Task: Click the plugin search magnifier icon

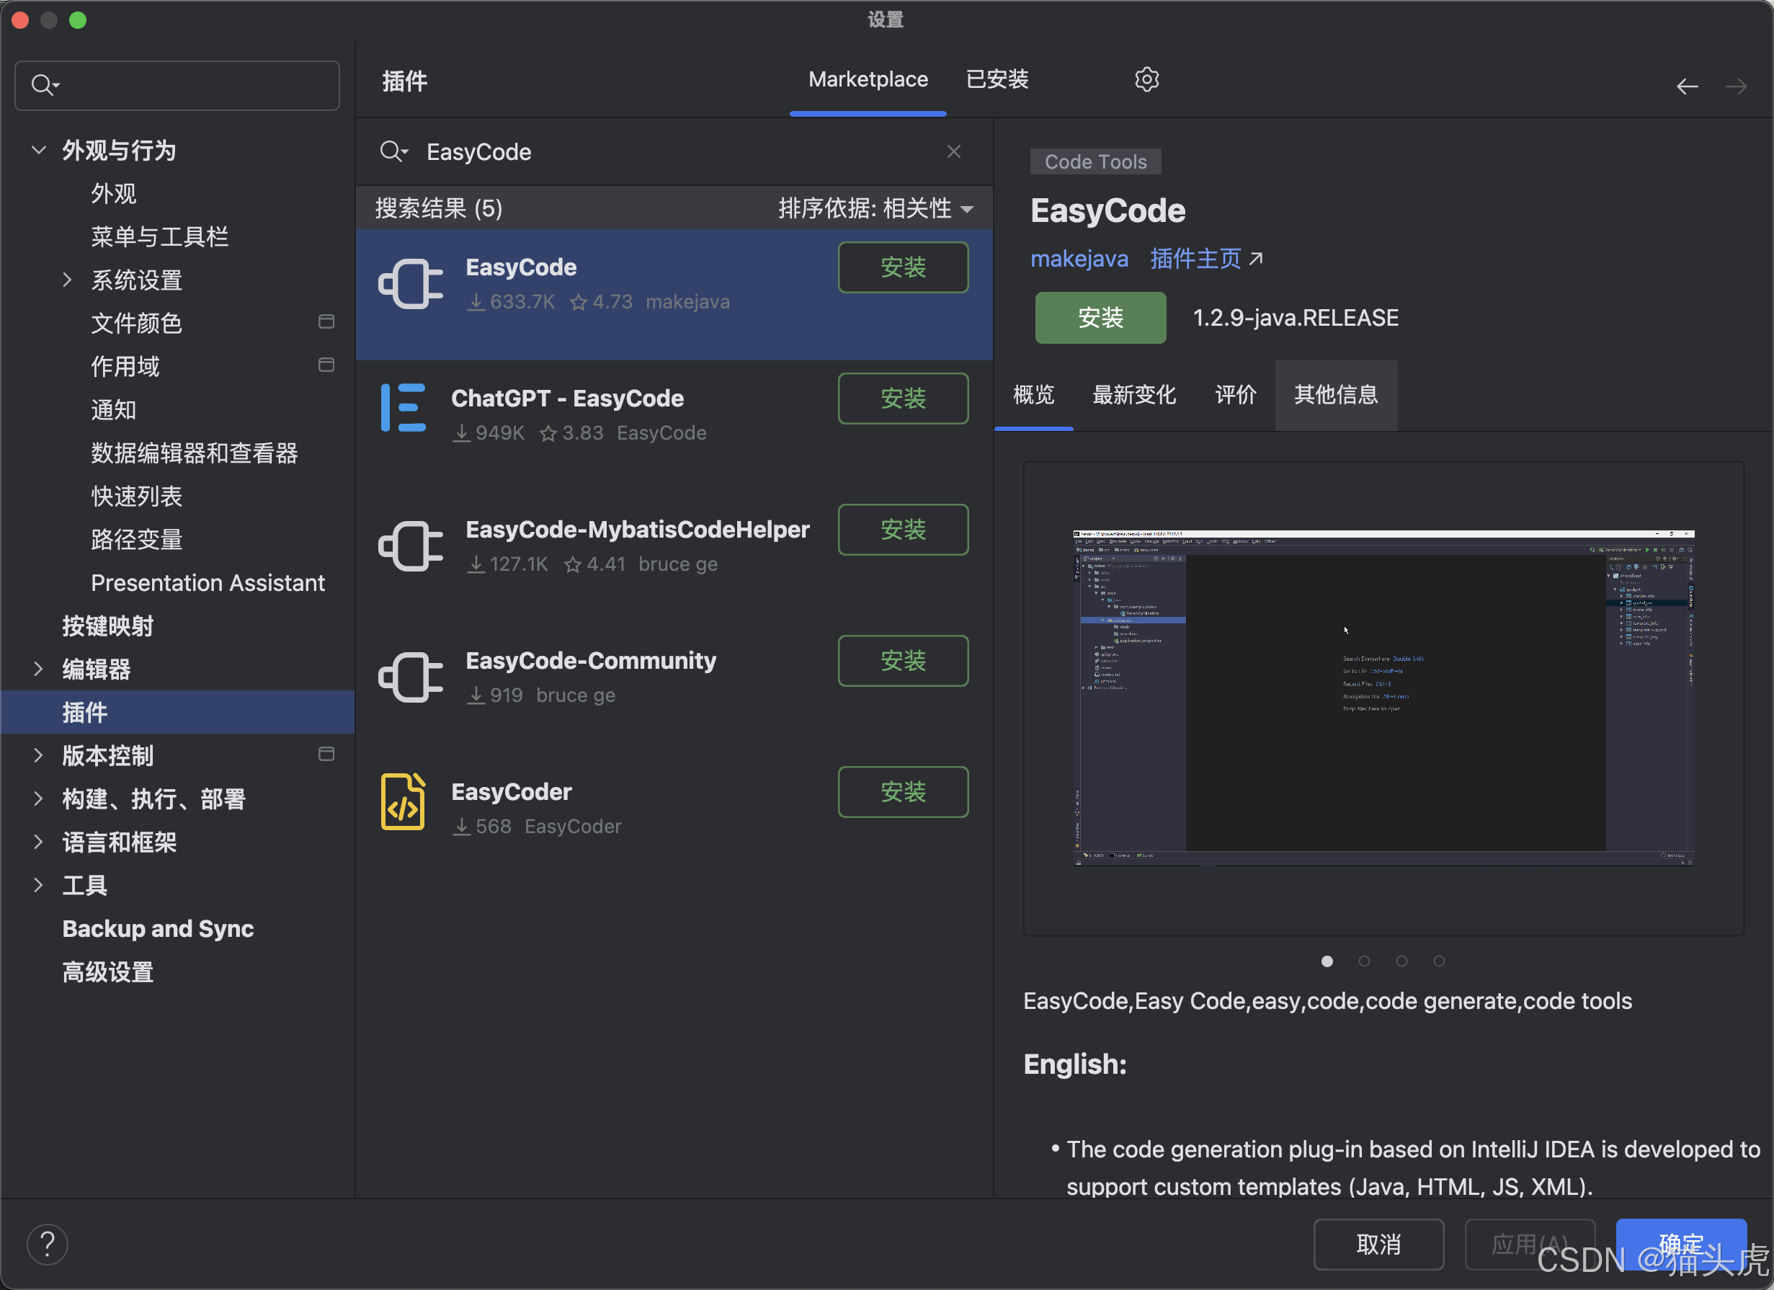Action: click(x=392, y=152)
